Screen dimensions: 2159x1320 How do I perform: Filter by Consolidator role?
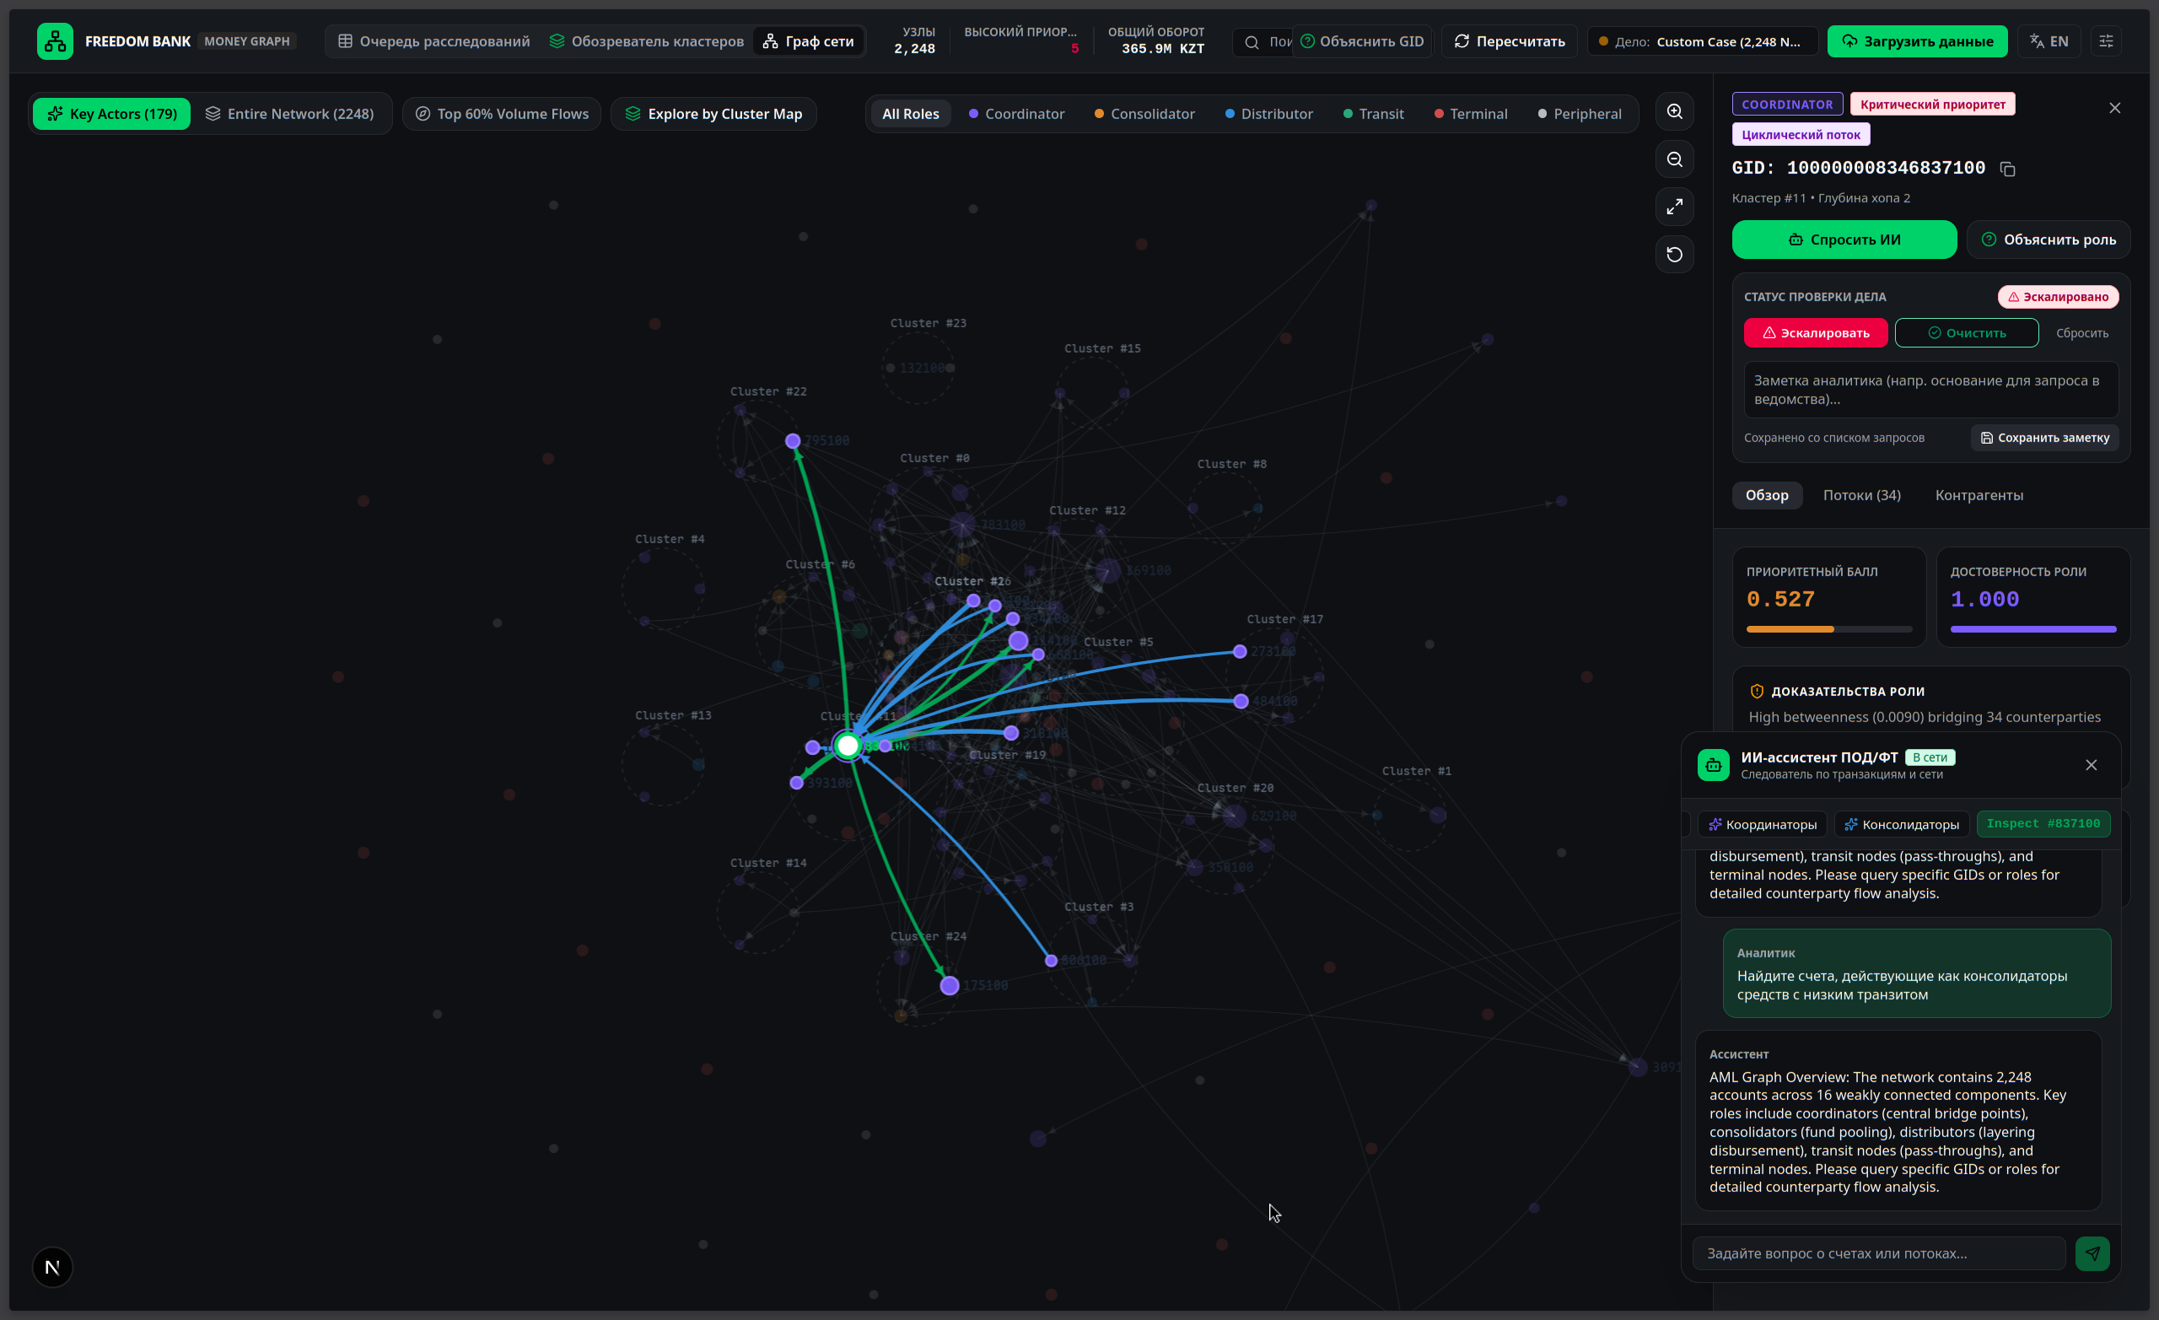[1144, 114]
